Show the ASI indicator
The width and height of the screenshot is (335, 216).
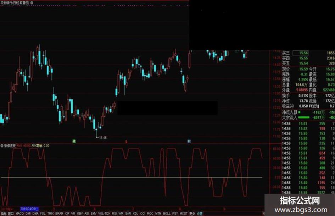pyautogui.click(x=86, y=214)
